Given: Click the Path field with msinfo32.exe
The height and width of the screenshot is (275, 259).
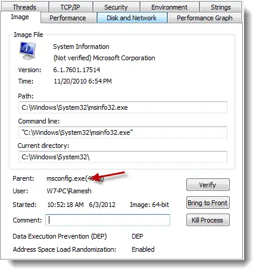Looking at the screenshot, I should [123, 107].
